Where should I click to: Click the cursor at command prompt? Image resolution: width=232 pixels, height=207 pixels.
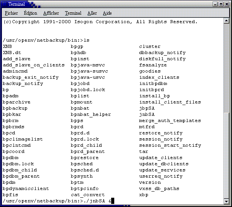coord(113,201)
